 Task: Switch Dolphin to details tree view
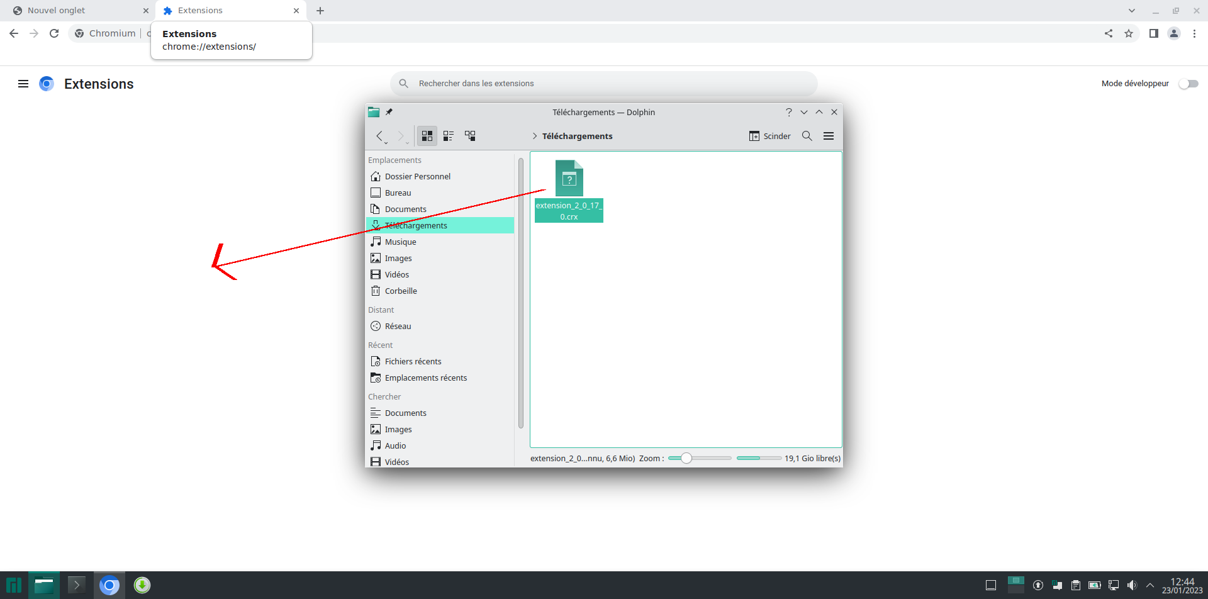pyautogui.click(x=470, y=136)
